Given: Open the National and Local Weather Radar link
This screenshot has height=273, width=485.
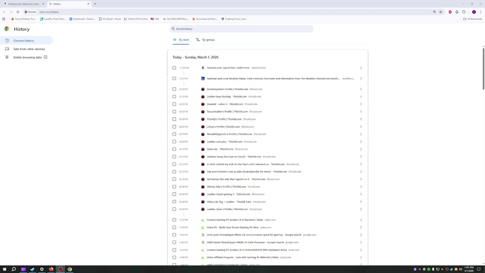Looking at the screenshot, I should coord(273,78).
